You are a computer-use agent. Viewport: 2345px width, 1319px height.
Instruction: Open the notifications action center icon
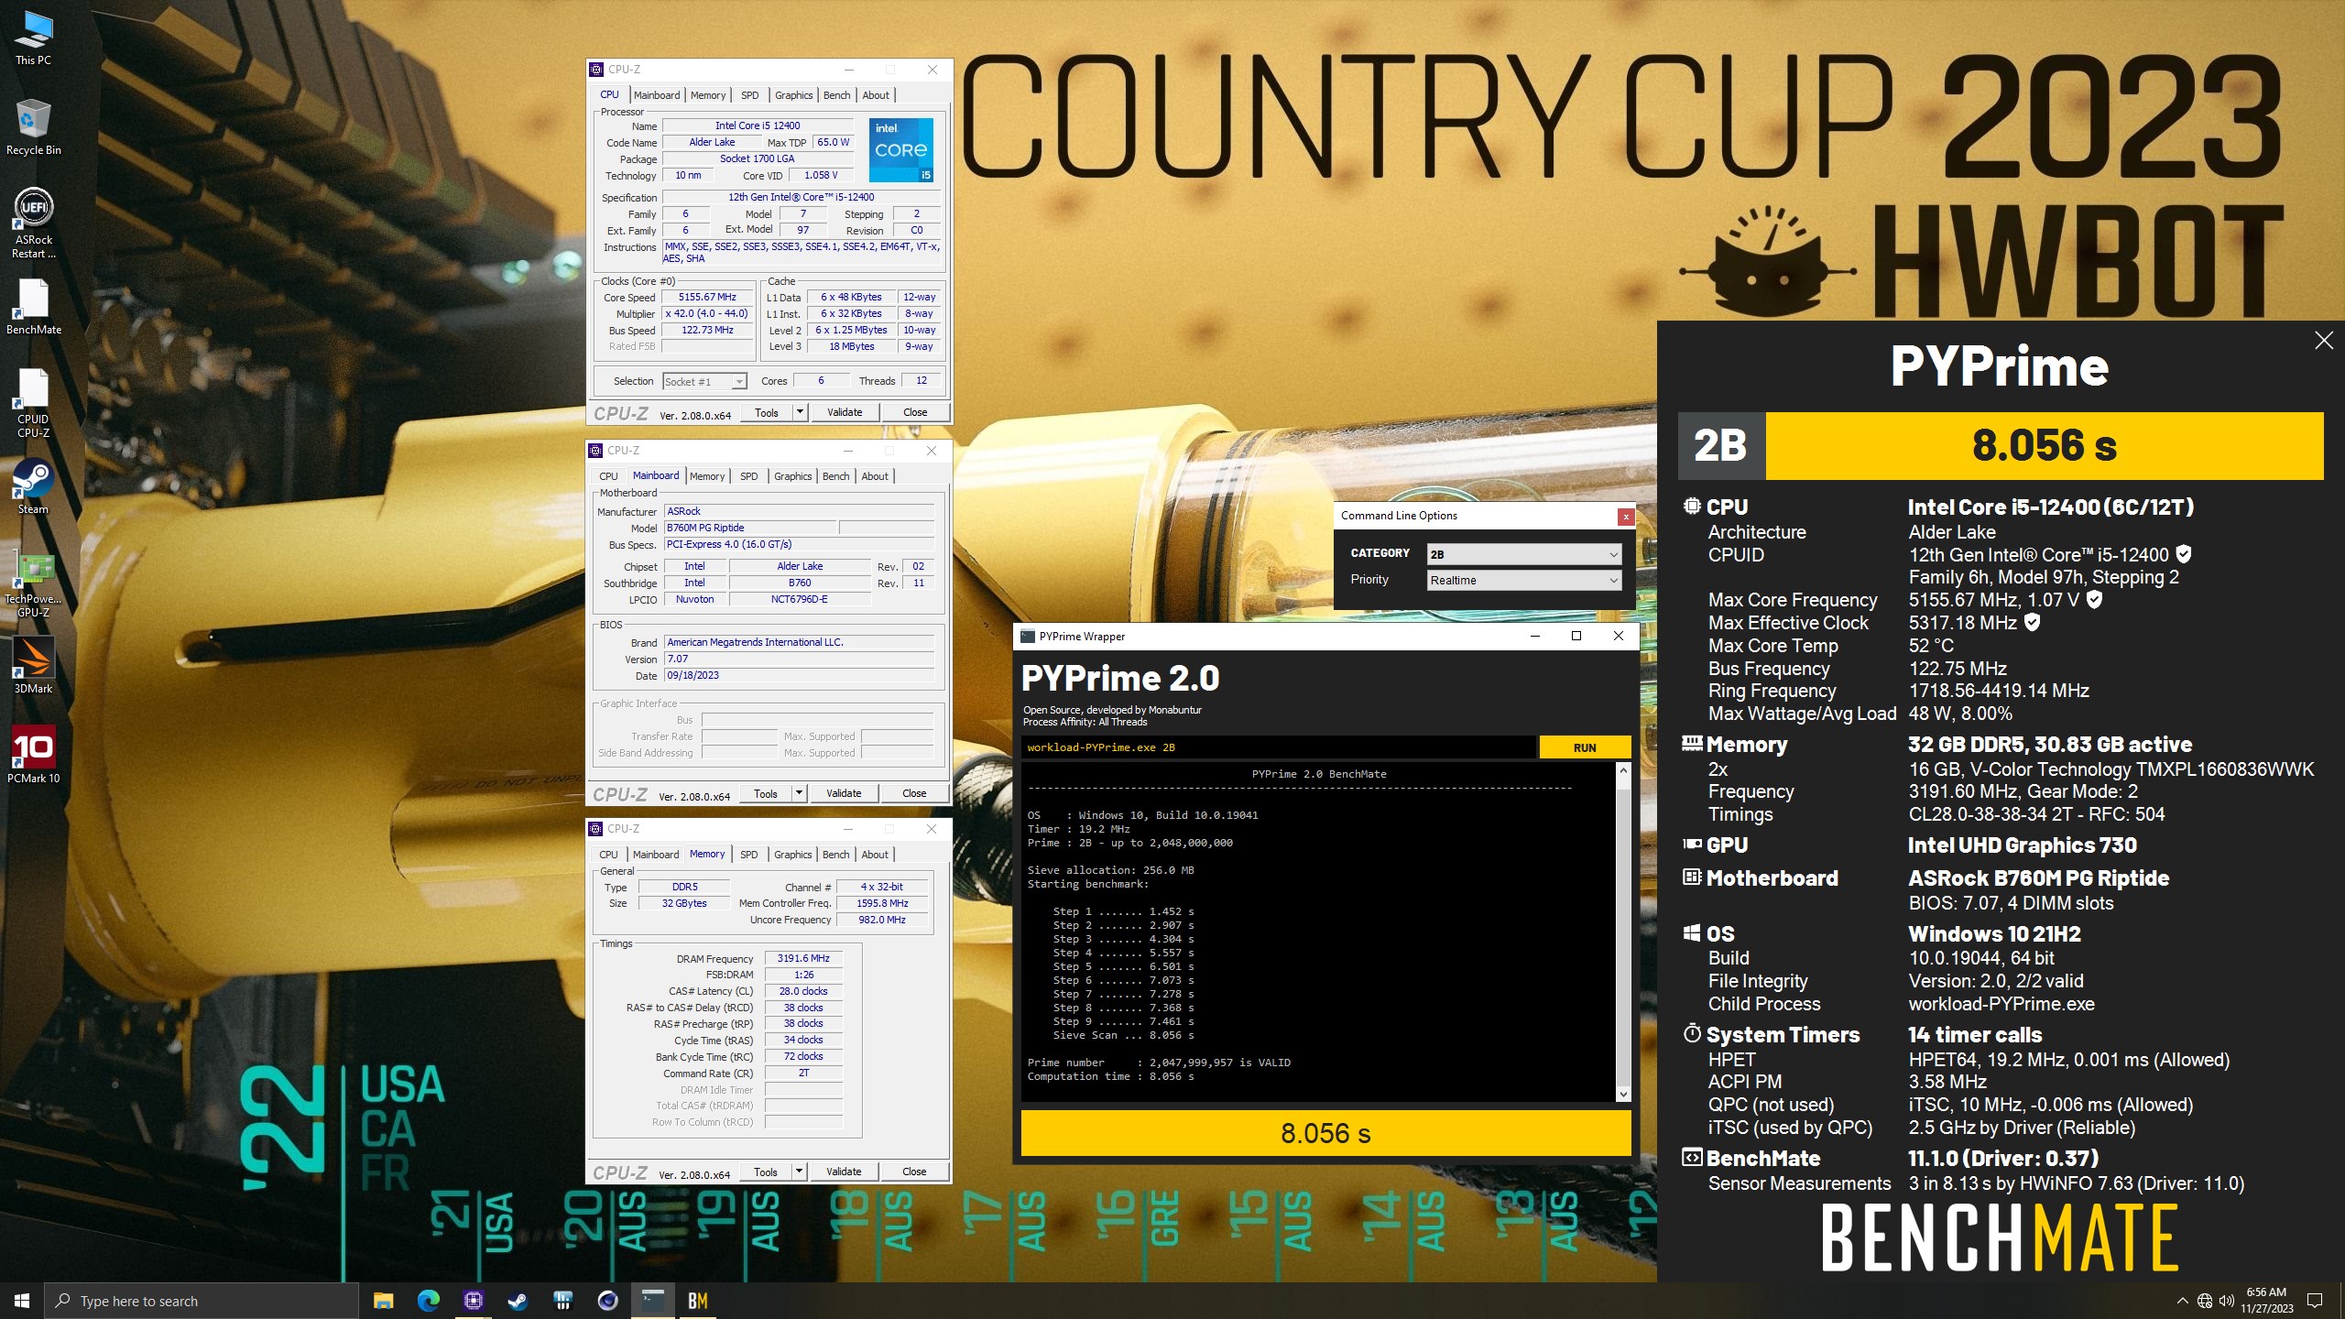[x=2315, y=1301]
